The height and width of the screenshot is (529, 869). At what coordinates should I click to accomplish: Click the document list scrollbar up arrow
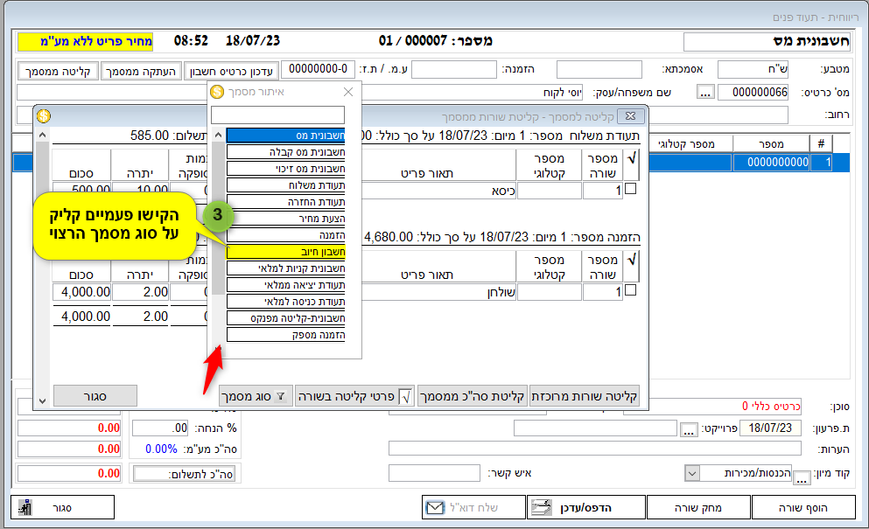click(x=219, y=136)
